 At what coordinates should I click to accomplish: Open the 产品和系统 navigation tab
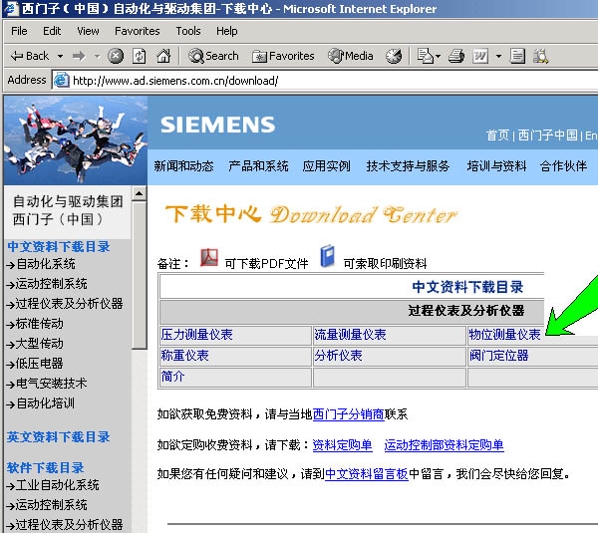pos(258,166)
